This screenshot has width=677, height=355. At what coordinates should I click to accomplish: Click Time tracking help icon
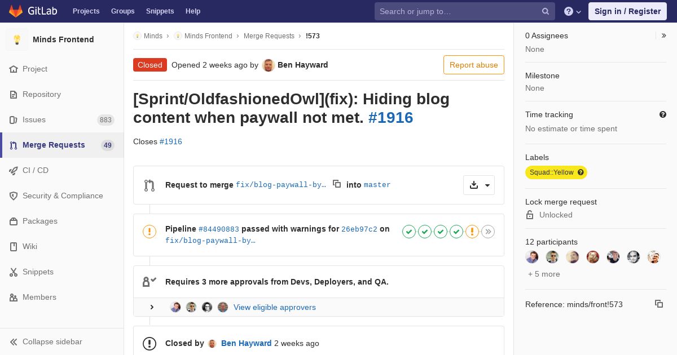pos(663,114)
